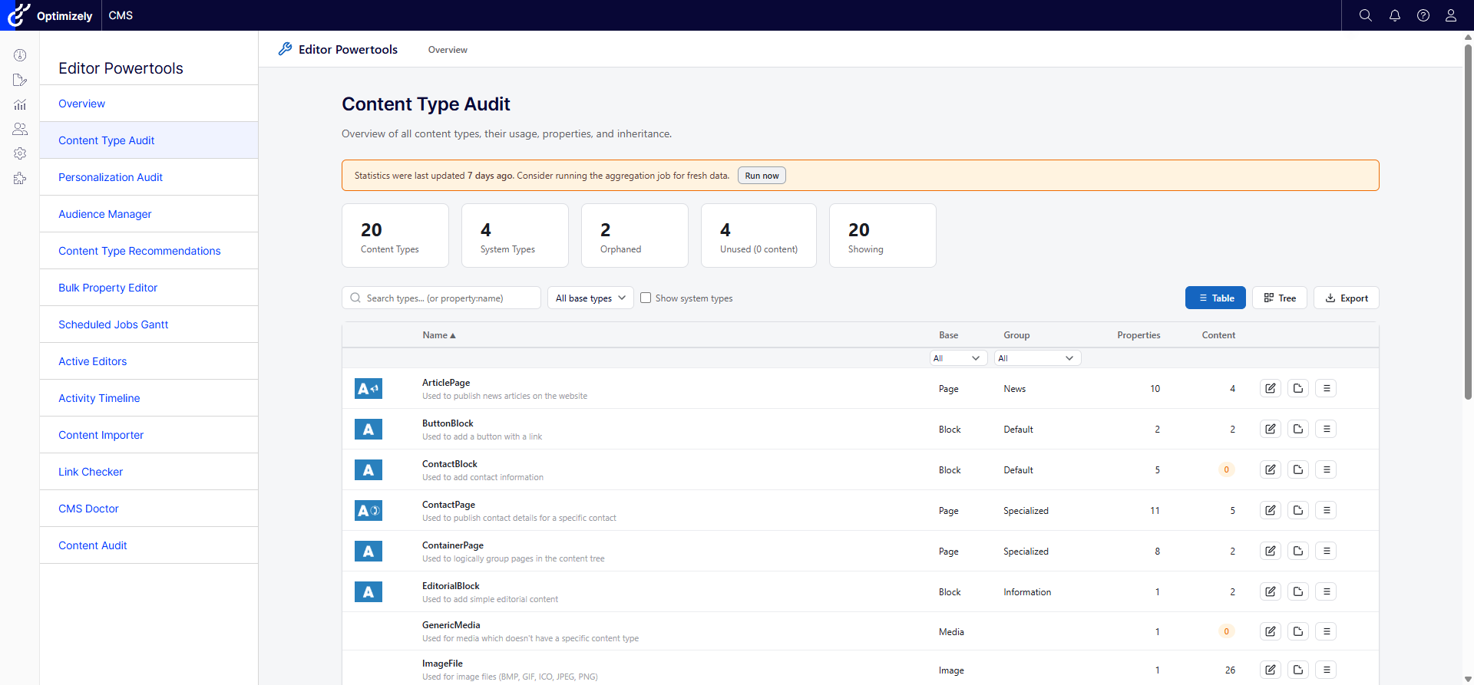This screenshot has width=1474, height=685.
Task: Click the list menu icon for ButtonBlock
Action: point(1326,429)
